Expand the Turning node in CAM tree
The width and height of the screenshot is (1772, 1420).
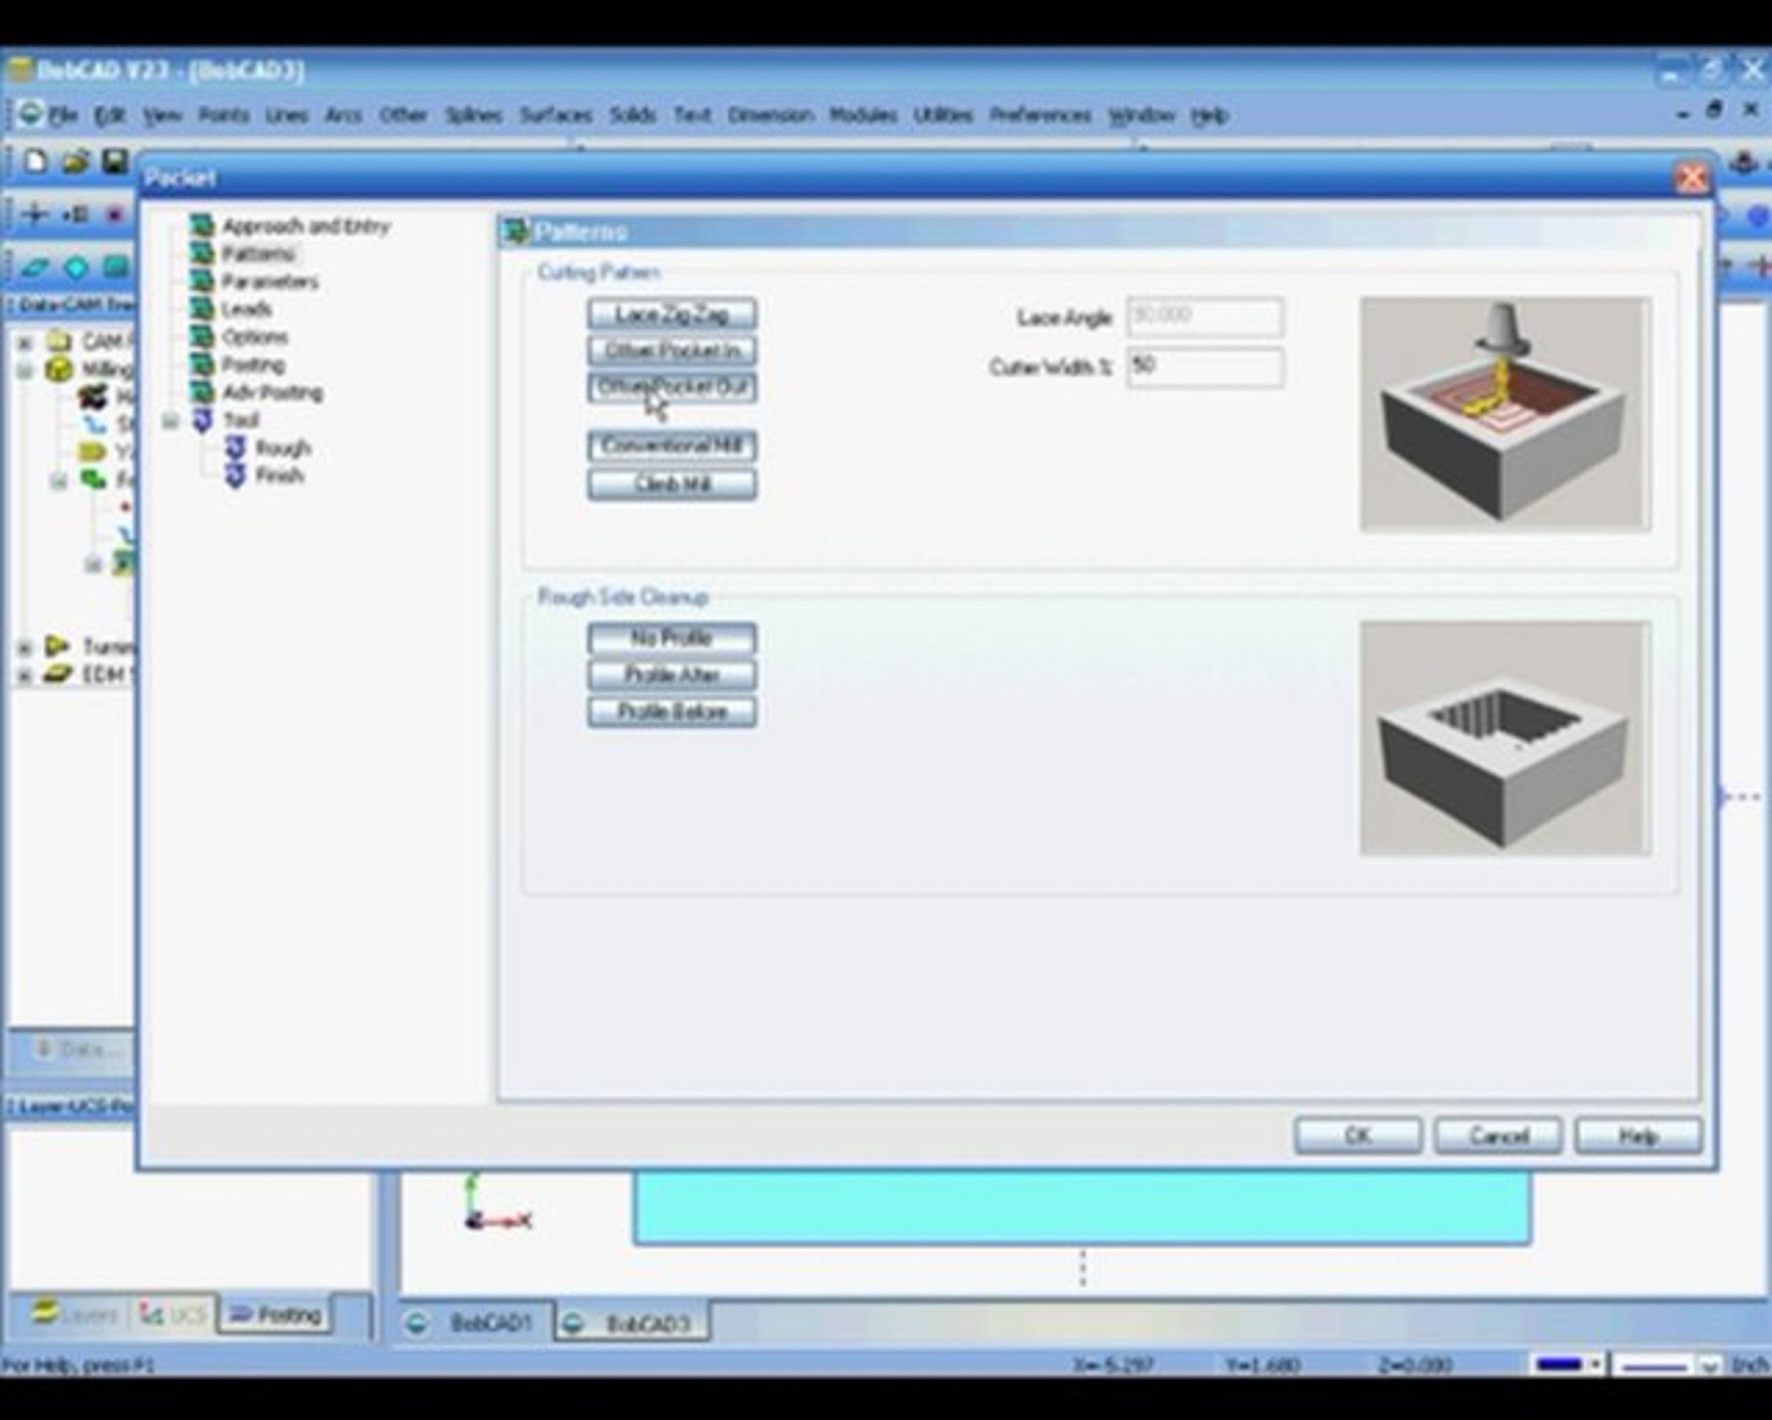24,647
